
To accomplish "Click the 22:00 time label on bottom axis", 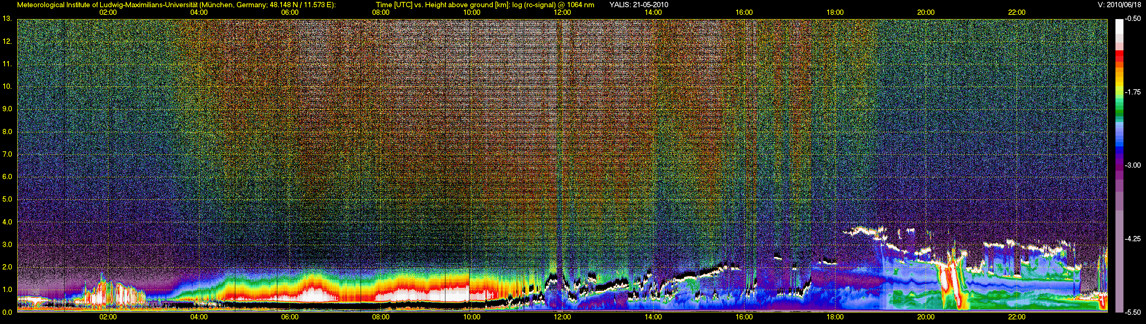I will [1017, 317].
